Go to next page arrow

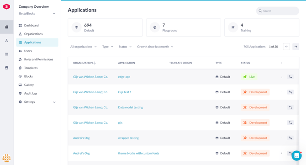(x=295, y=47)
